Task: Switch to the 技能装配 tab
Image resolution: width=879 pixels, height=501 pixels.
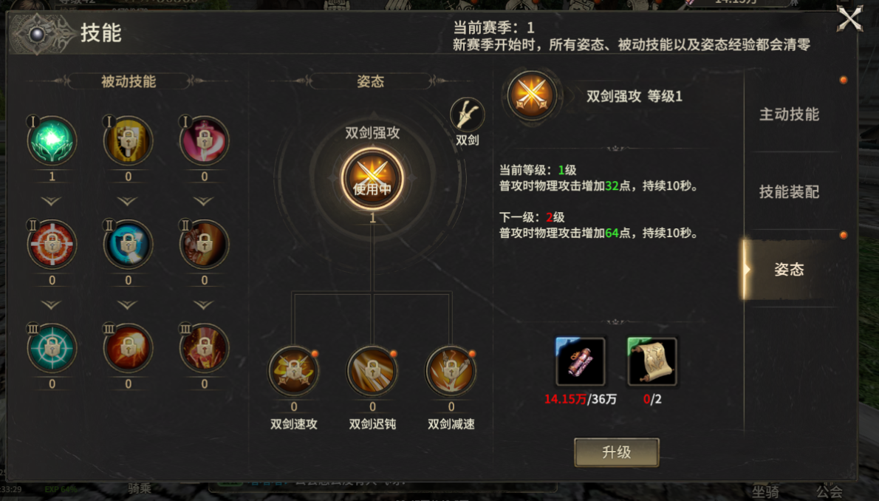Action: tap(789, 192)
